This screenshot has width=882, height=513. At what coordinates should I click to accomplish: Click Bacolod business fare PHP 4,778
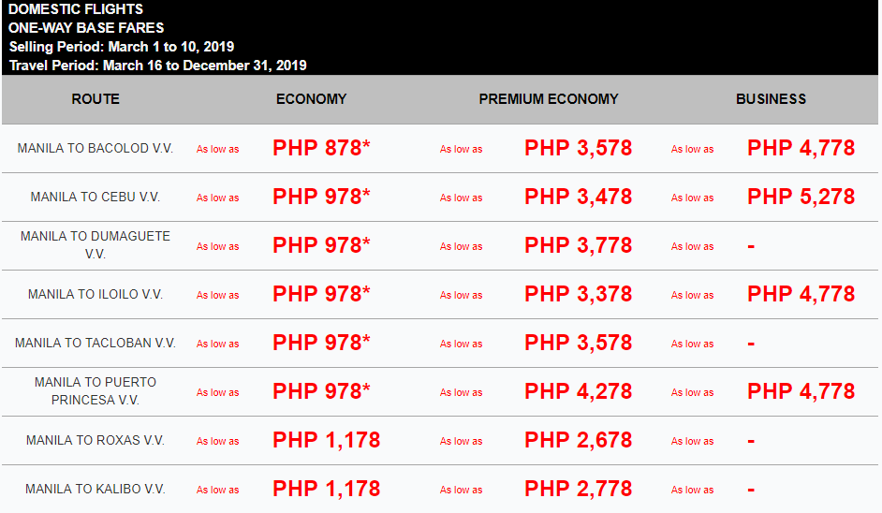click(801, 149)
